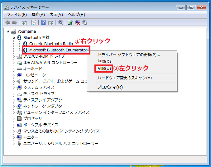Viewport: 211px width, 167px height.
Task: Expand the IDE ATA/ATAPI コントローラー node
Action: [x=14, y=63]
